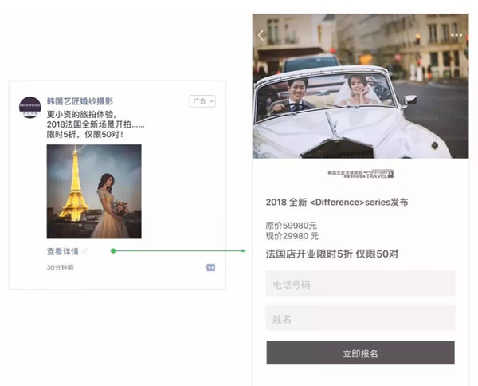
Task: Select title 2018 全新 <Difference>series发布
Action: (x=337, y=202)
